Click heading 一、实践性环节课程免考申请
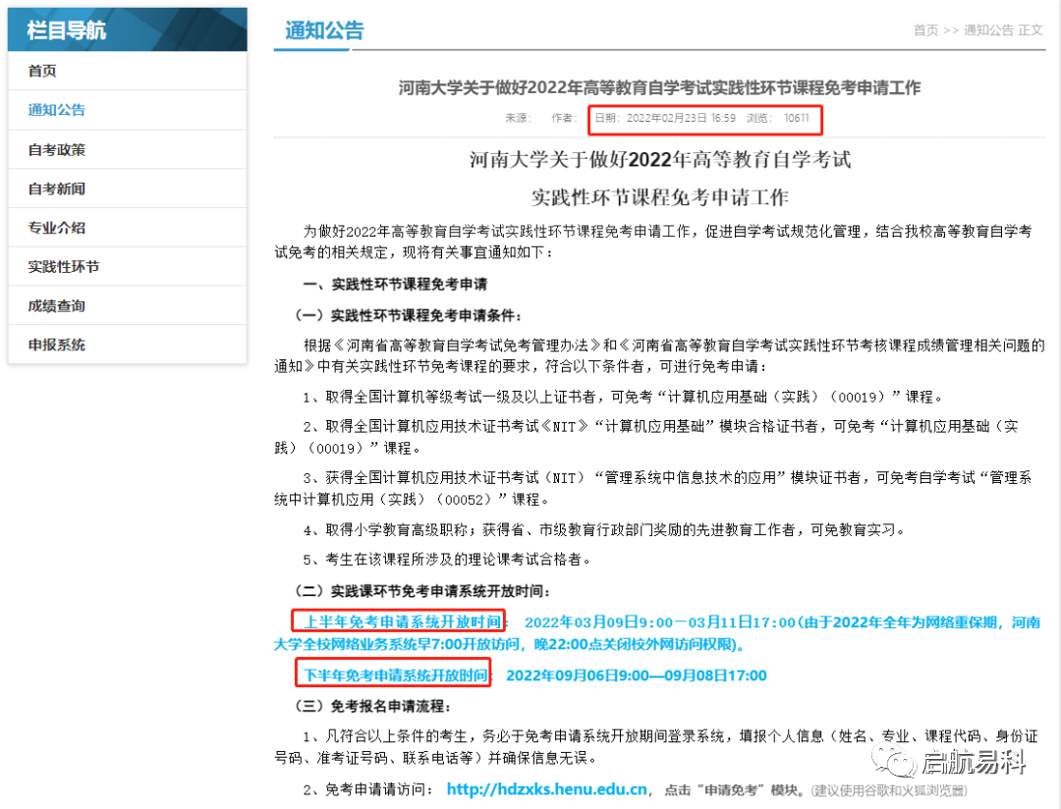This screenshot has width=1061, height=809. (x=395, y=284)
